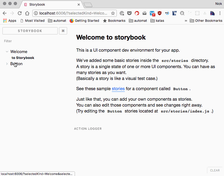Click the red browser extension icon

pyautogui.click(x=137, y=13)
